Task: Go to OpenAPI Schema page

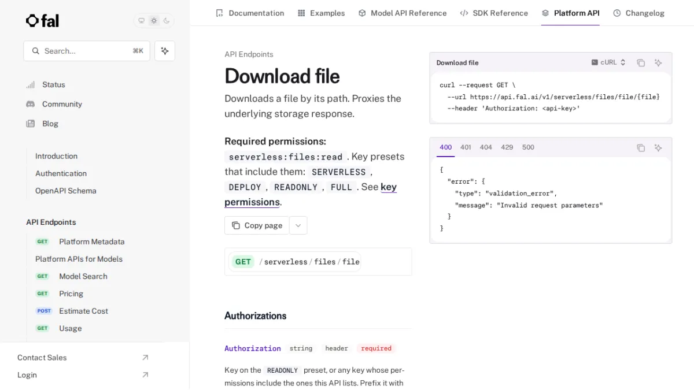Action: coord(65,191)
